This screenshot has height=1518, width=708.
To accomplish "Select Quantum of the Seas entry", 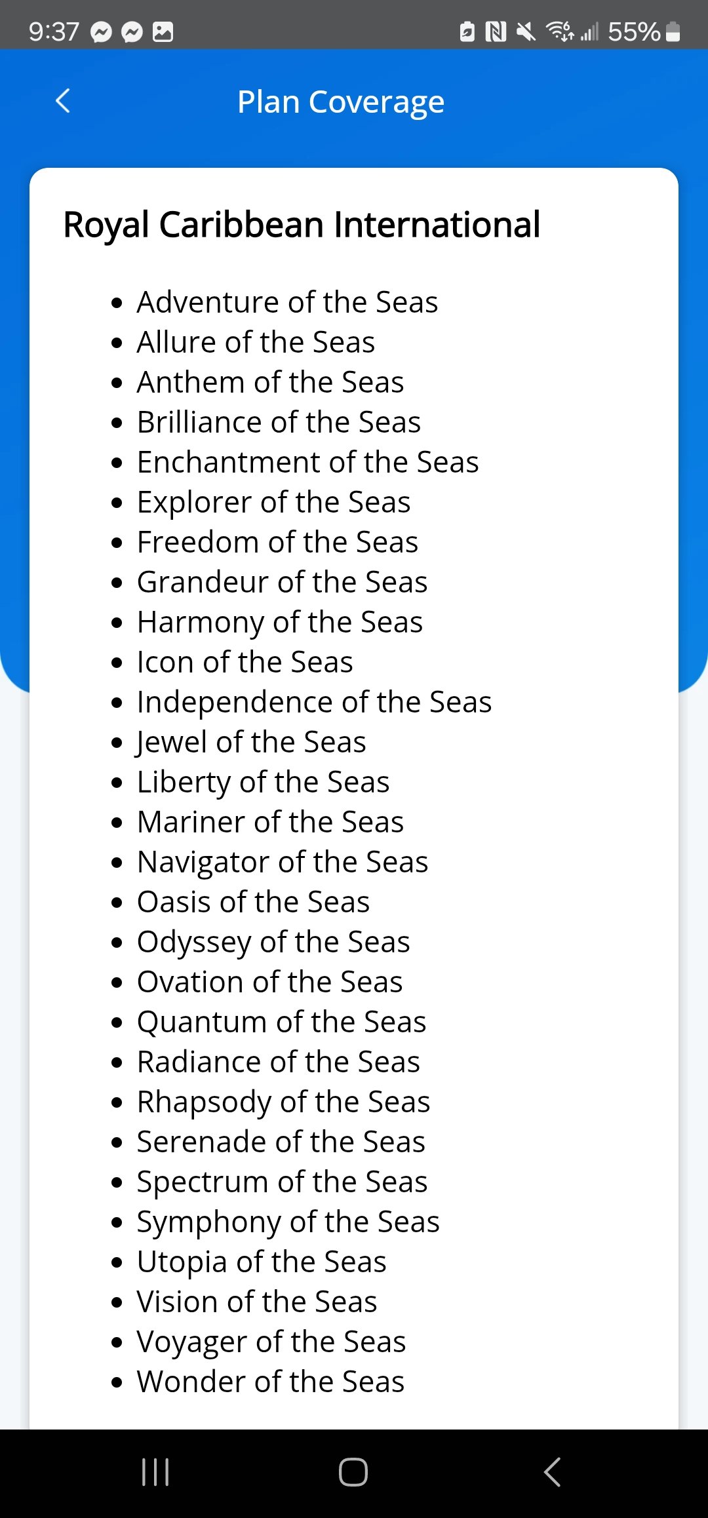I will 281,1022.
